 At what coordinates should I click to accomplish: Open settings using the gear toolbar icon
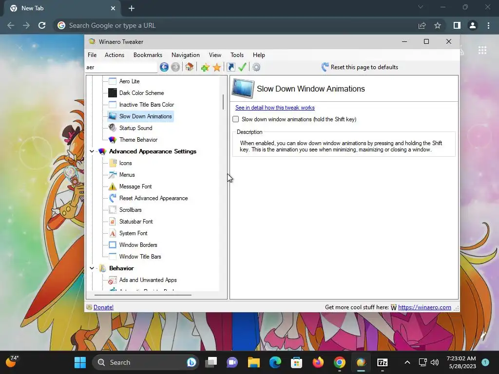click(256, 67)
